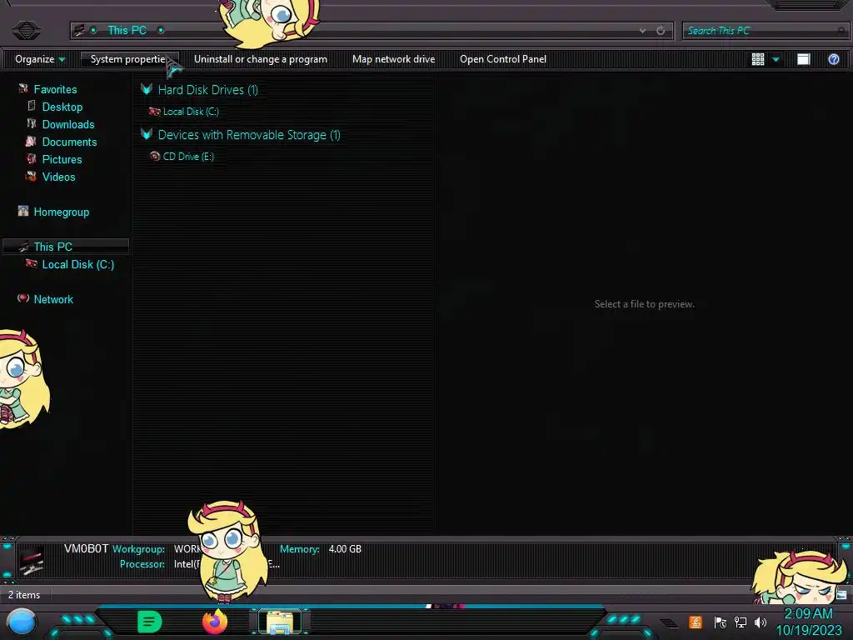
Task: Click the Desktop icon in sidebar
Action: 32,106
